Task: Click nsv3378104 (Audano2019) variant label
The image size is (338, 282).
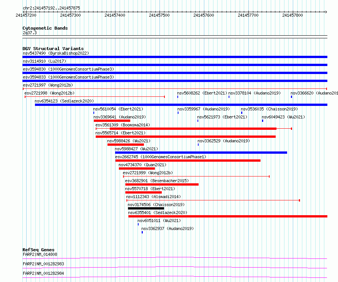Action: (254, 93)
